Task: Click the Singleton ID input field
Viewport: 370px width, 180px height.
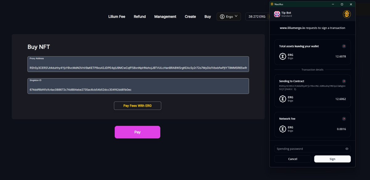Action: [138, 86]
